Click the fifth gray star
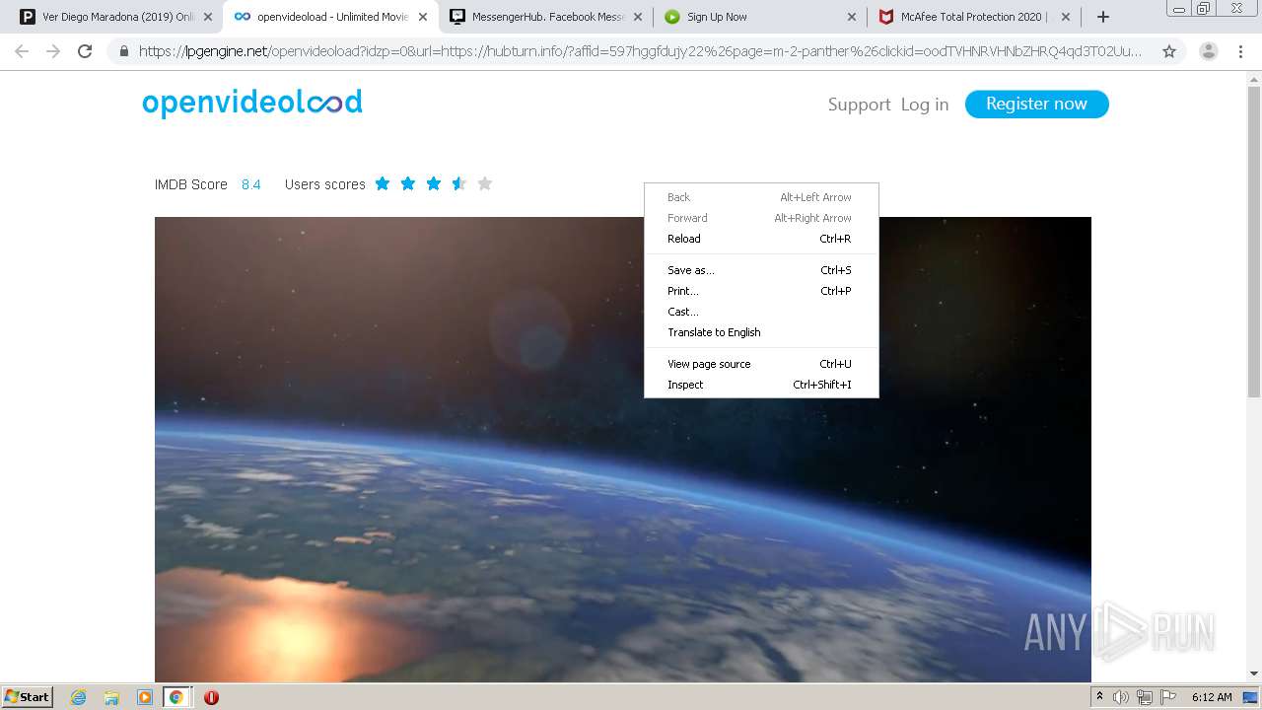Viewport: 1262px width, 710px height. point(485,183)
